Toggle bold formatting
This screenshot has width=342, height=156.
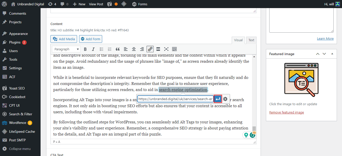point(85,49)
